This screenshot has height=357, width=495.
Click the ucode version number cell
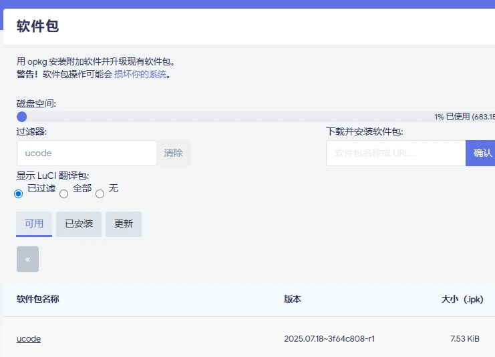click(329, 339)
